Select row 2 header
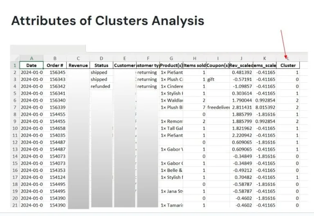The width and height of the screenshot is (314, 216). [15, 72]
